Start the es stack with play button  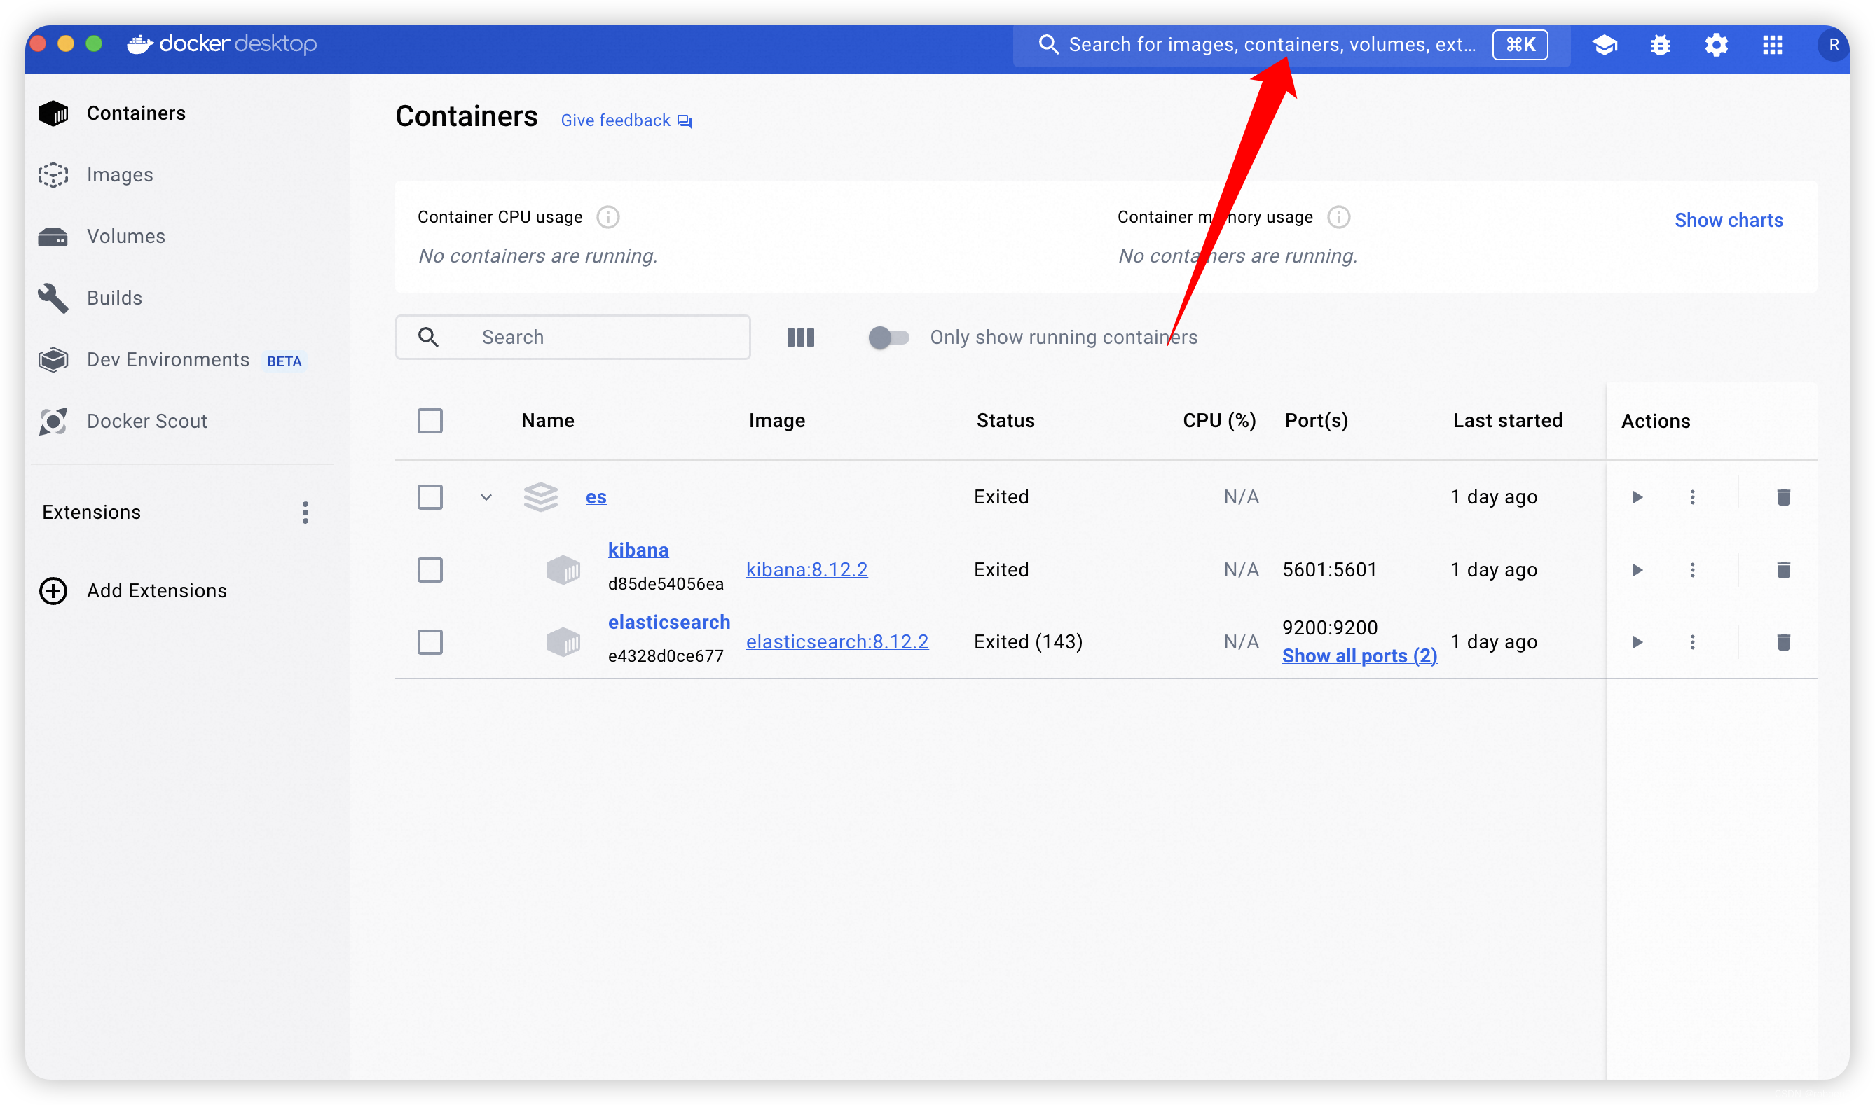[1637, 497]
